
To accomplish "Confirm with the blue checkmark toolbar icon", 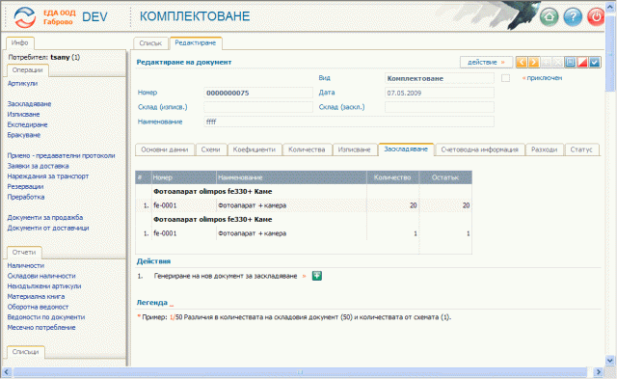I will pyautogui.click(x=595, y=62).
